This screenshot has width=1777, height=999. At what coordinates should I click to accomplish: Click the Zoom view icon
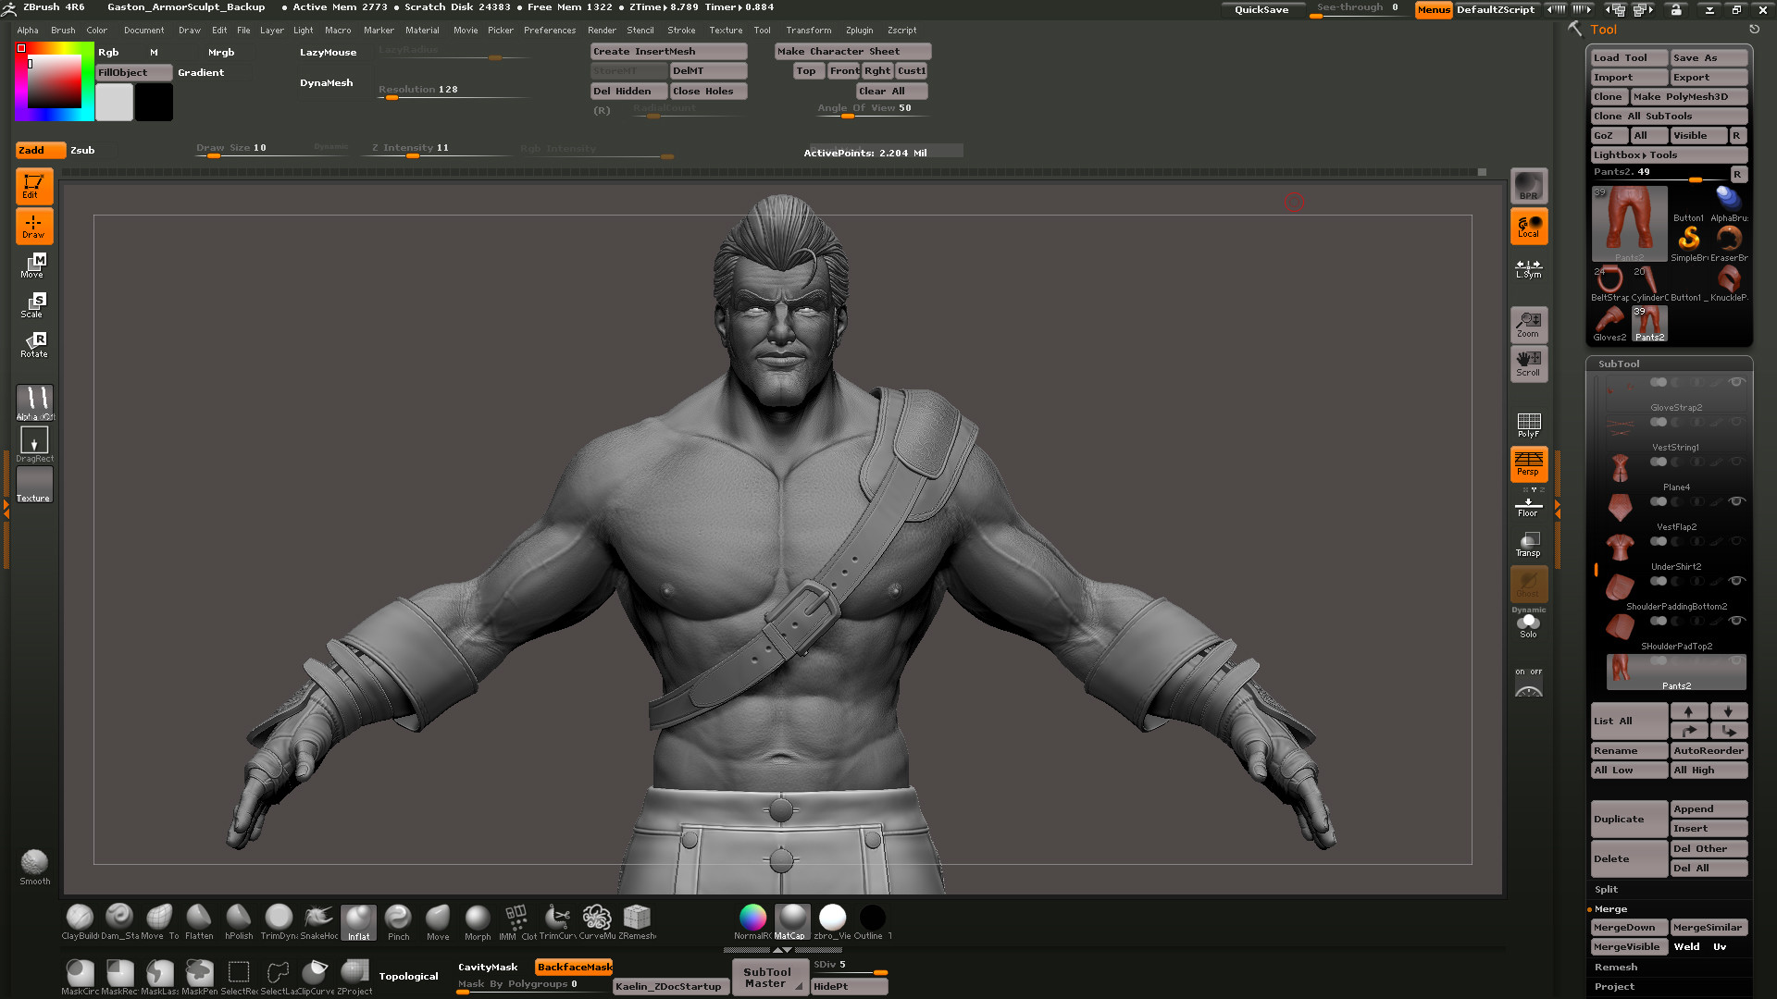pyautogui.click(x=1528, y=325)
